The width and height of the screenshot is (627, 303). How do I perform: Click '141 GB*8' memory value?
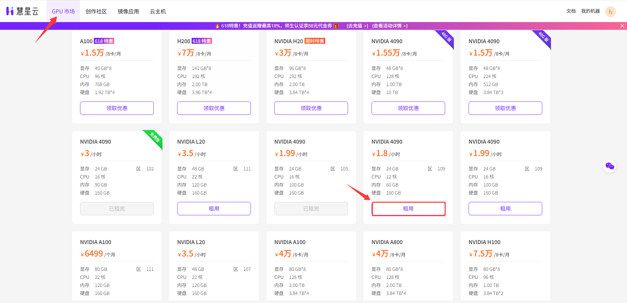(x=201, y=68)
